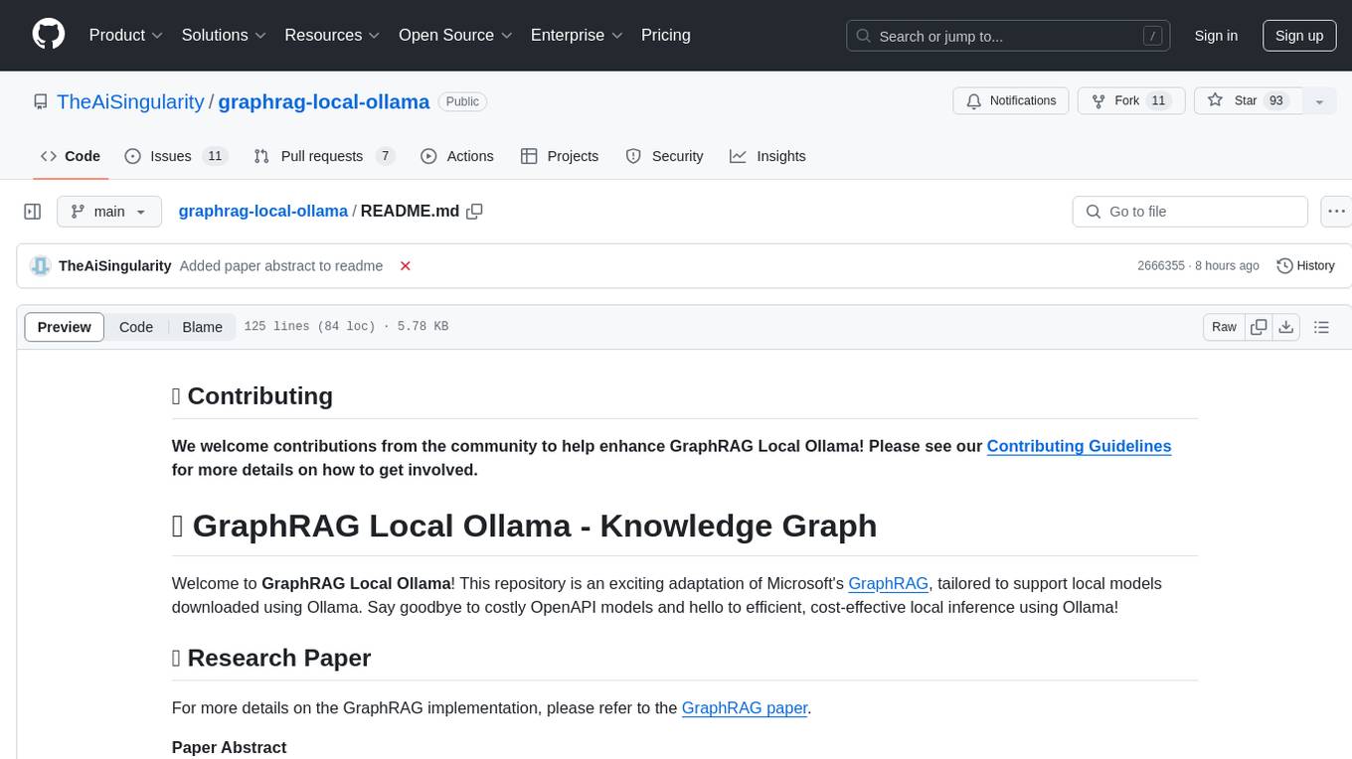Image resolution: width=1352 pixels, height=759 pixels.
Task: Click the Pull requests count badge 7
Action: [x=385, y=156]
